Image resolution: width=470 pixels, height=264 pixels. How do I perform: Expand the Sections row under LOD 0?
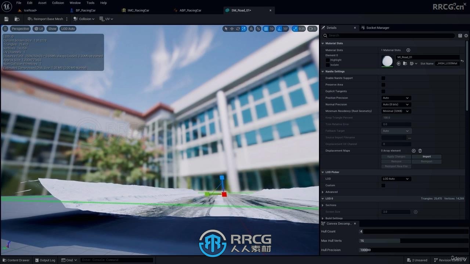tap(323, 205)
